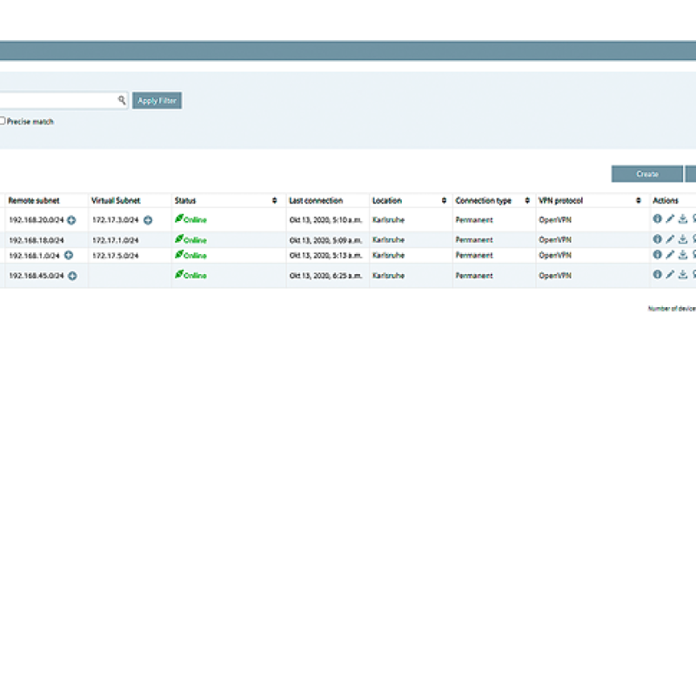
Task: Expand virtual subnet 172.17.3.0/24 with plus icon
Action: click(148, 220)
